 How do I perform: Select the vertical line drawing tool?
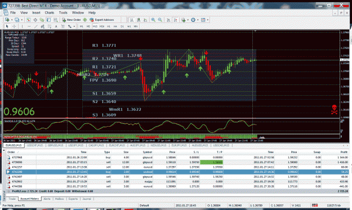22,26
